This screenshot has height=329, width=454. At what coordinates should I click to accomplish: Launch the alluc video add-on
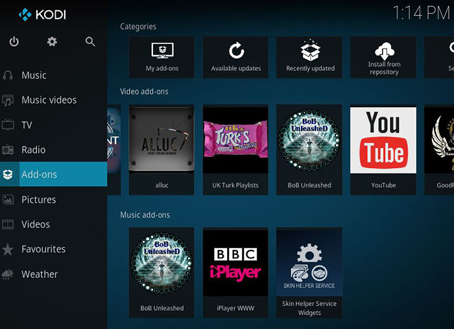click(162, 150)
